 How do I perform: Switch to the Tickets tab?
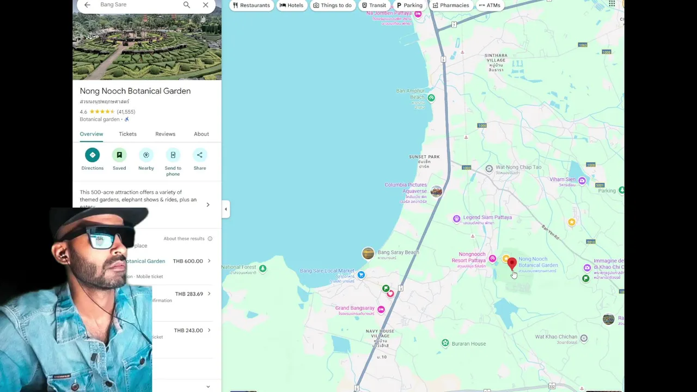(127, 134)
